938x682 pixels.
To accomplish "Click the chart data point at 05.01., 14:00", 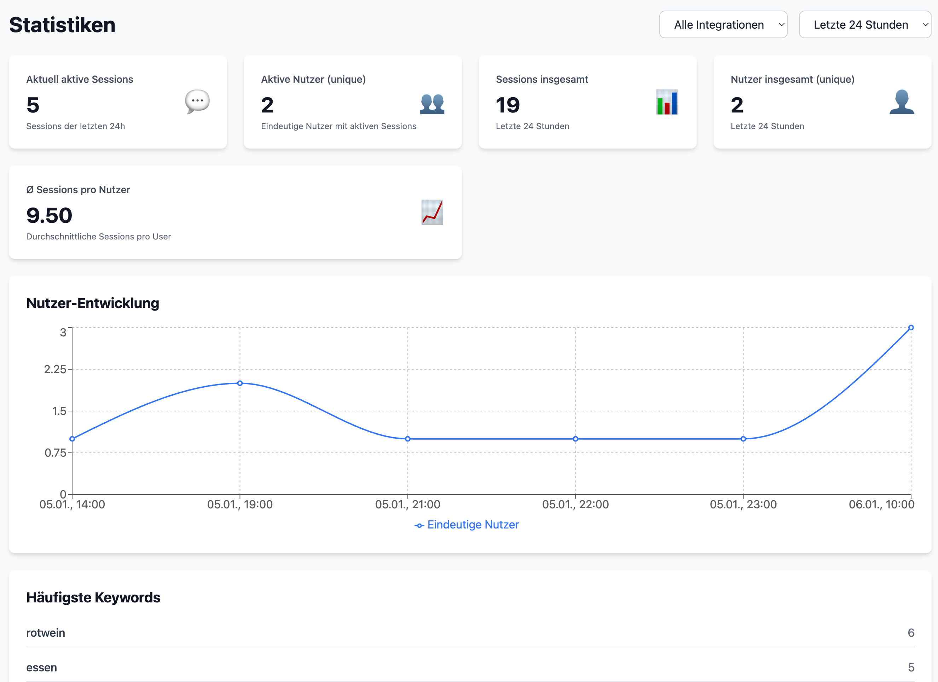I will (x=73, y=439).
